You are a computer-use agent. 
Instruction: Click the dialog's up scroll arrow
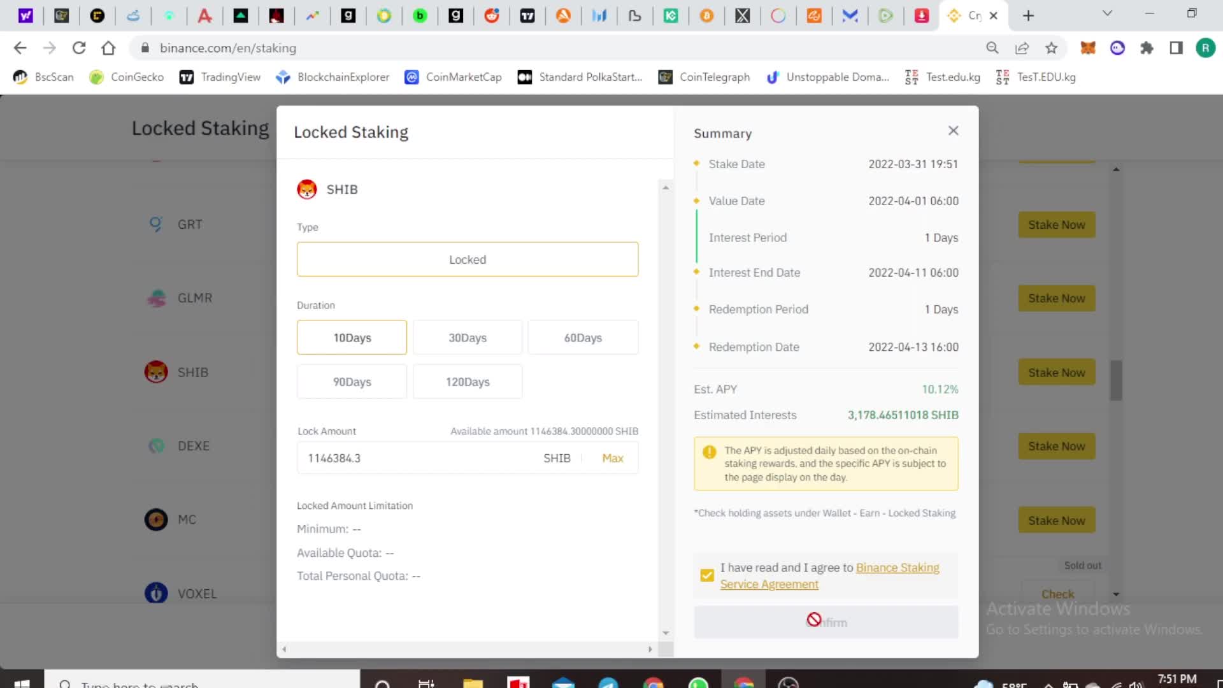tap(666, 188)
